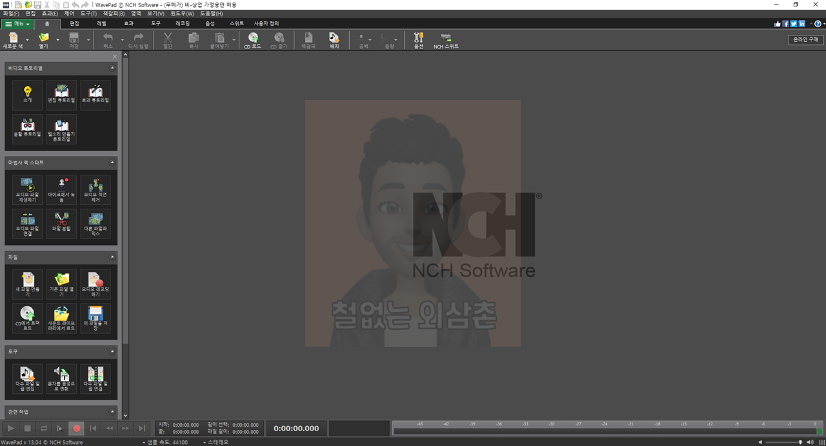
Task: Switch to the 음성 ribbon tab
Action: coord(210,23)
